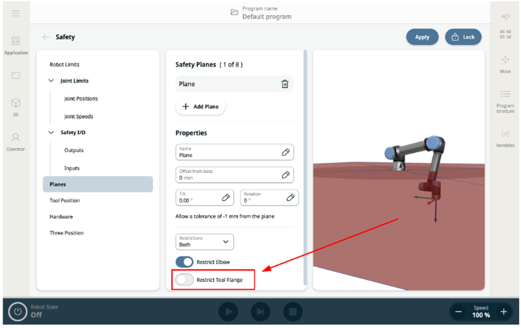521x328 pixels.
Task: Delete the Plane with trash icon
Action: coord(285,84)
